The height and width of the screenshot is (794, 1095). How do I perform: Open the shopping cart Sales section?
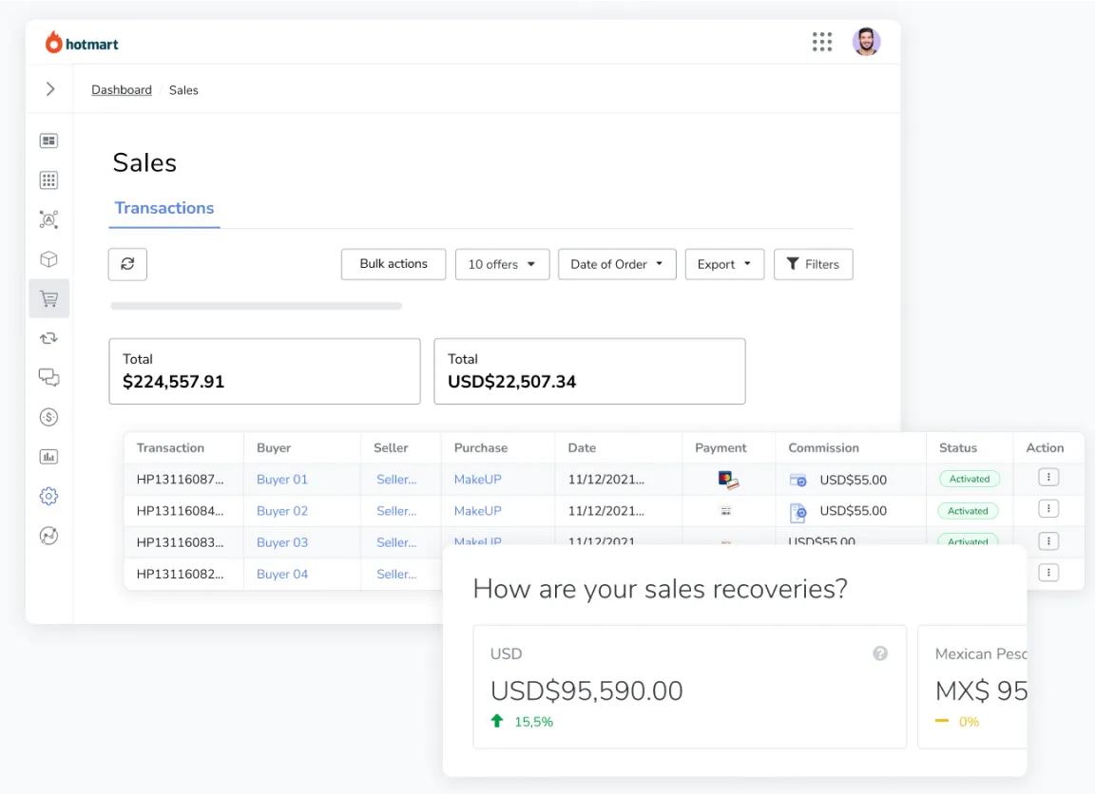(x=48, y=298)
